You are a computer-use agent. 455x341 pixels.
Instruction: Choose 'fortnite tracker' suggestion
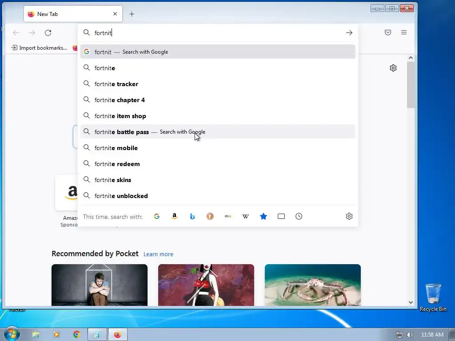218,84
